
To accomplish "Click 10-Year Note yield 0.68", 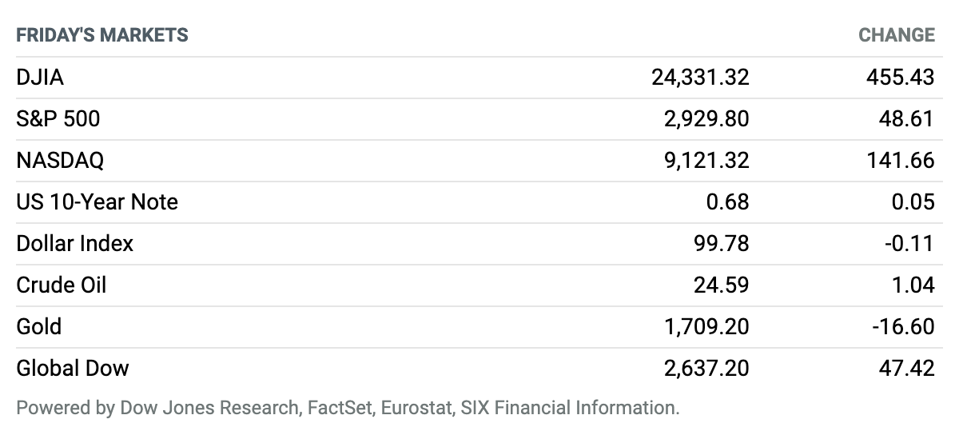I will tap(729, 202).
